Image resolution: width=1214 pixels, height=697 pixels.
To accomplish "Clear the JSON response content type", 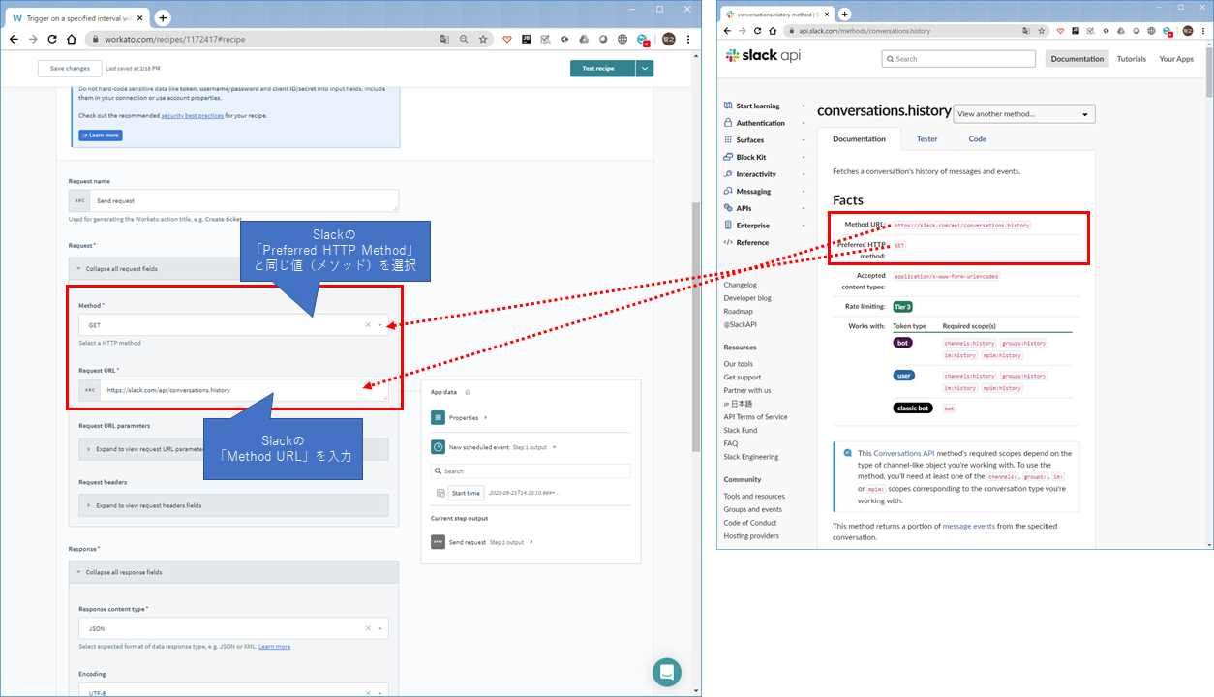I will 368,628.
